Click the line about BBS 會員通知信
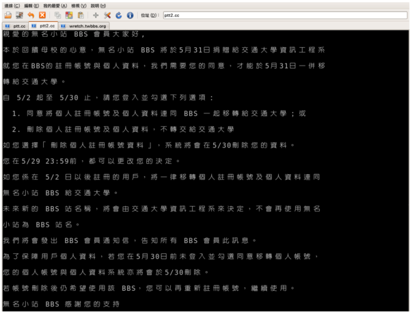 130,240
